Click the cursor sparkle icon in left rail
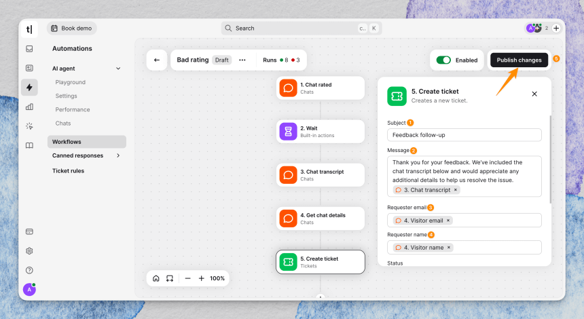The image size is (584, 319). [29, 126]
